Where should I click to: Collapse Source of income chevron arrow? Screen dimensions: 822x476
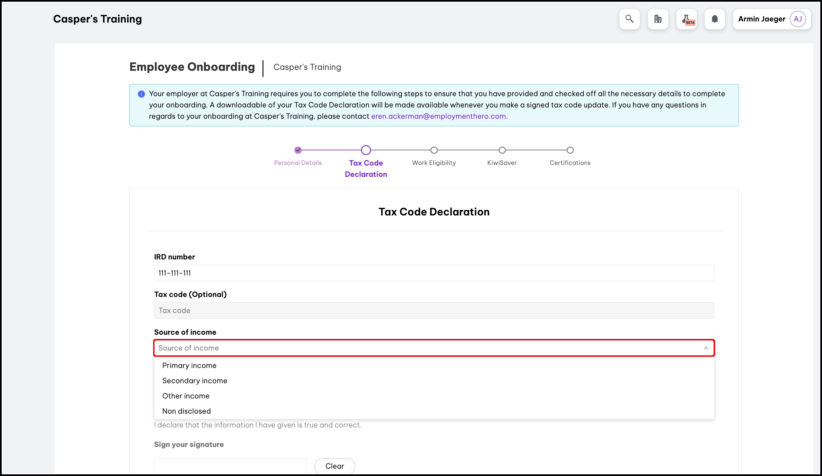point(706,348)
